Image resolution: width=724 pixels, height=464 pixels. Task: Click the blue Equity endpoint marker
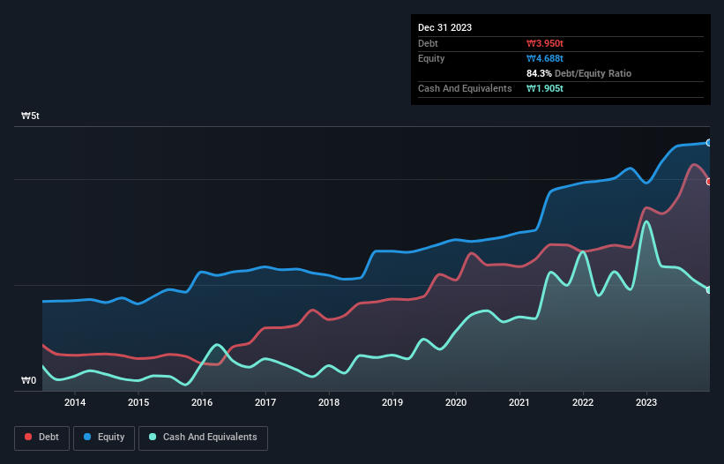(x=709, y=143)
